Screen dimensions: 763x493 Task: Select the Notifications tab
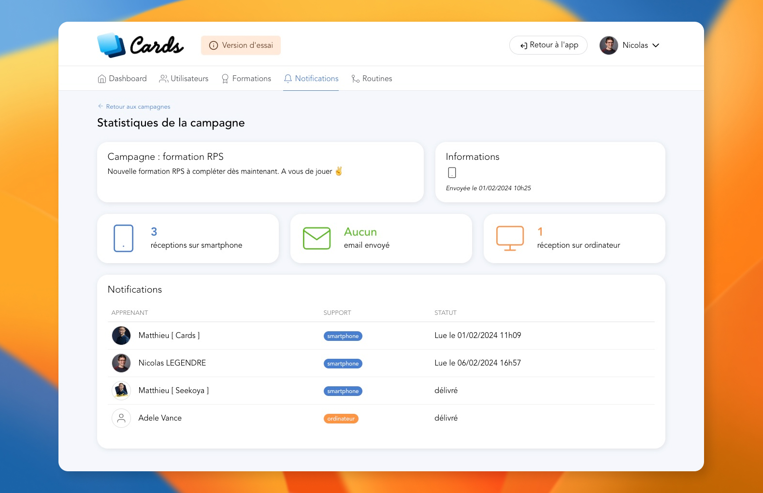pyautogui.click(x=311, y=79)
